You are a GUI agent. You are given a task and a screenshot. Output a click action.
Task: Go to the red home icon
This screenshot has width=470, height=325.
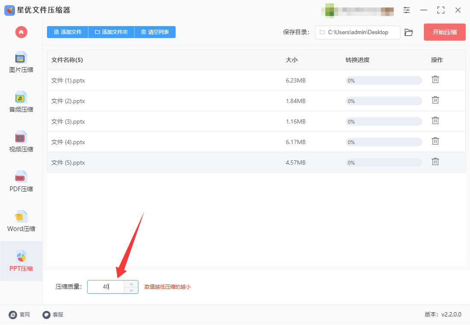[21, 32]
